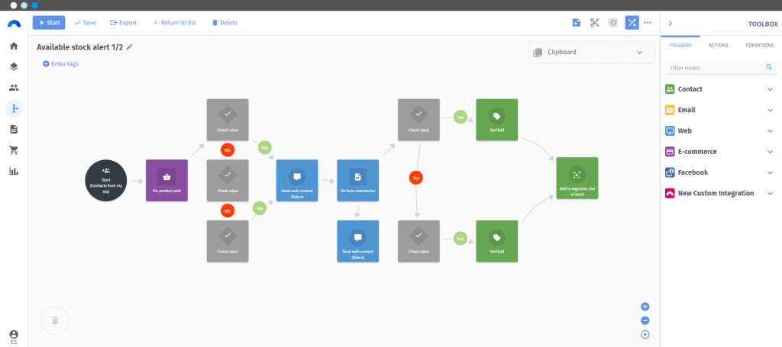Viewport: 782px width, 347px height.
Task: Zoom in with the plus circle button
Action: (645, 307)
